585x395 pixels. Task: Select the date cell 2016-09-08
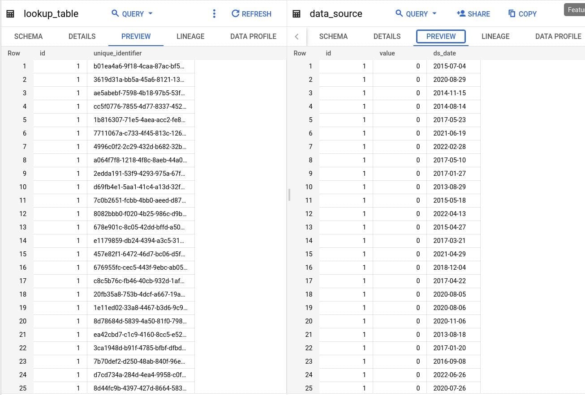(453, 361)
